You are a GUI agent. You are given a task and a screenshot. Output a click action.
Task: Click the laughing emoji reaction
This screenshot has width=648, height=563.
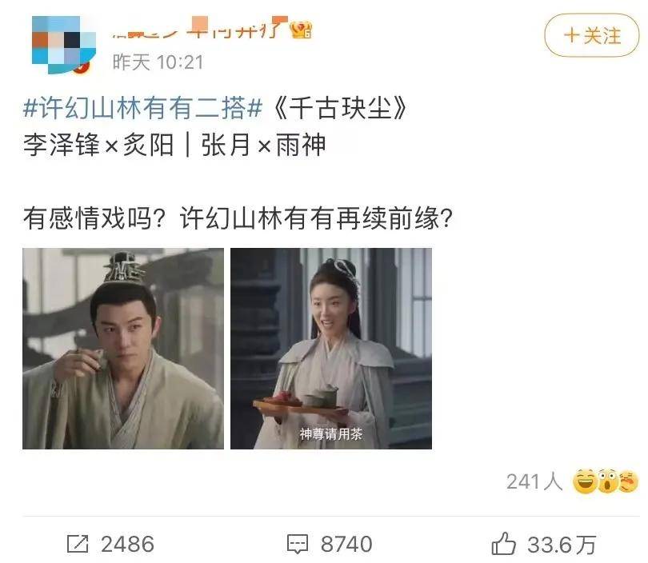(x=585, y=481)
